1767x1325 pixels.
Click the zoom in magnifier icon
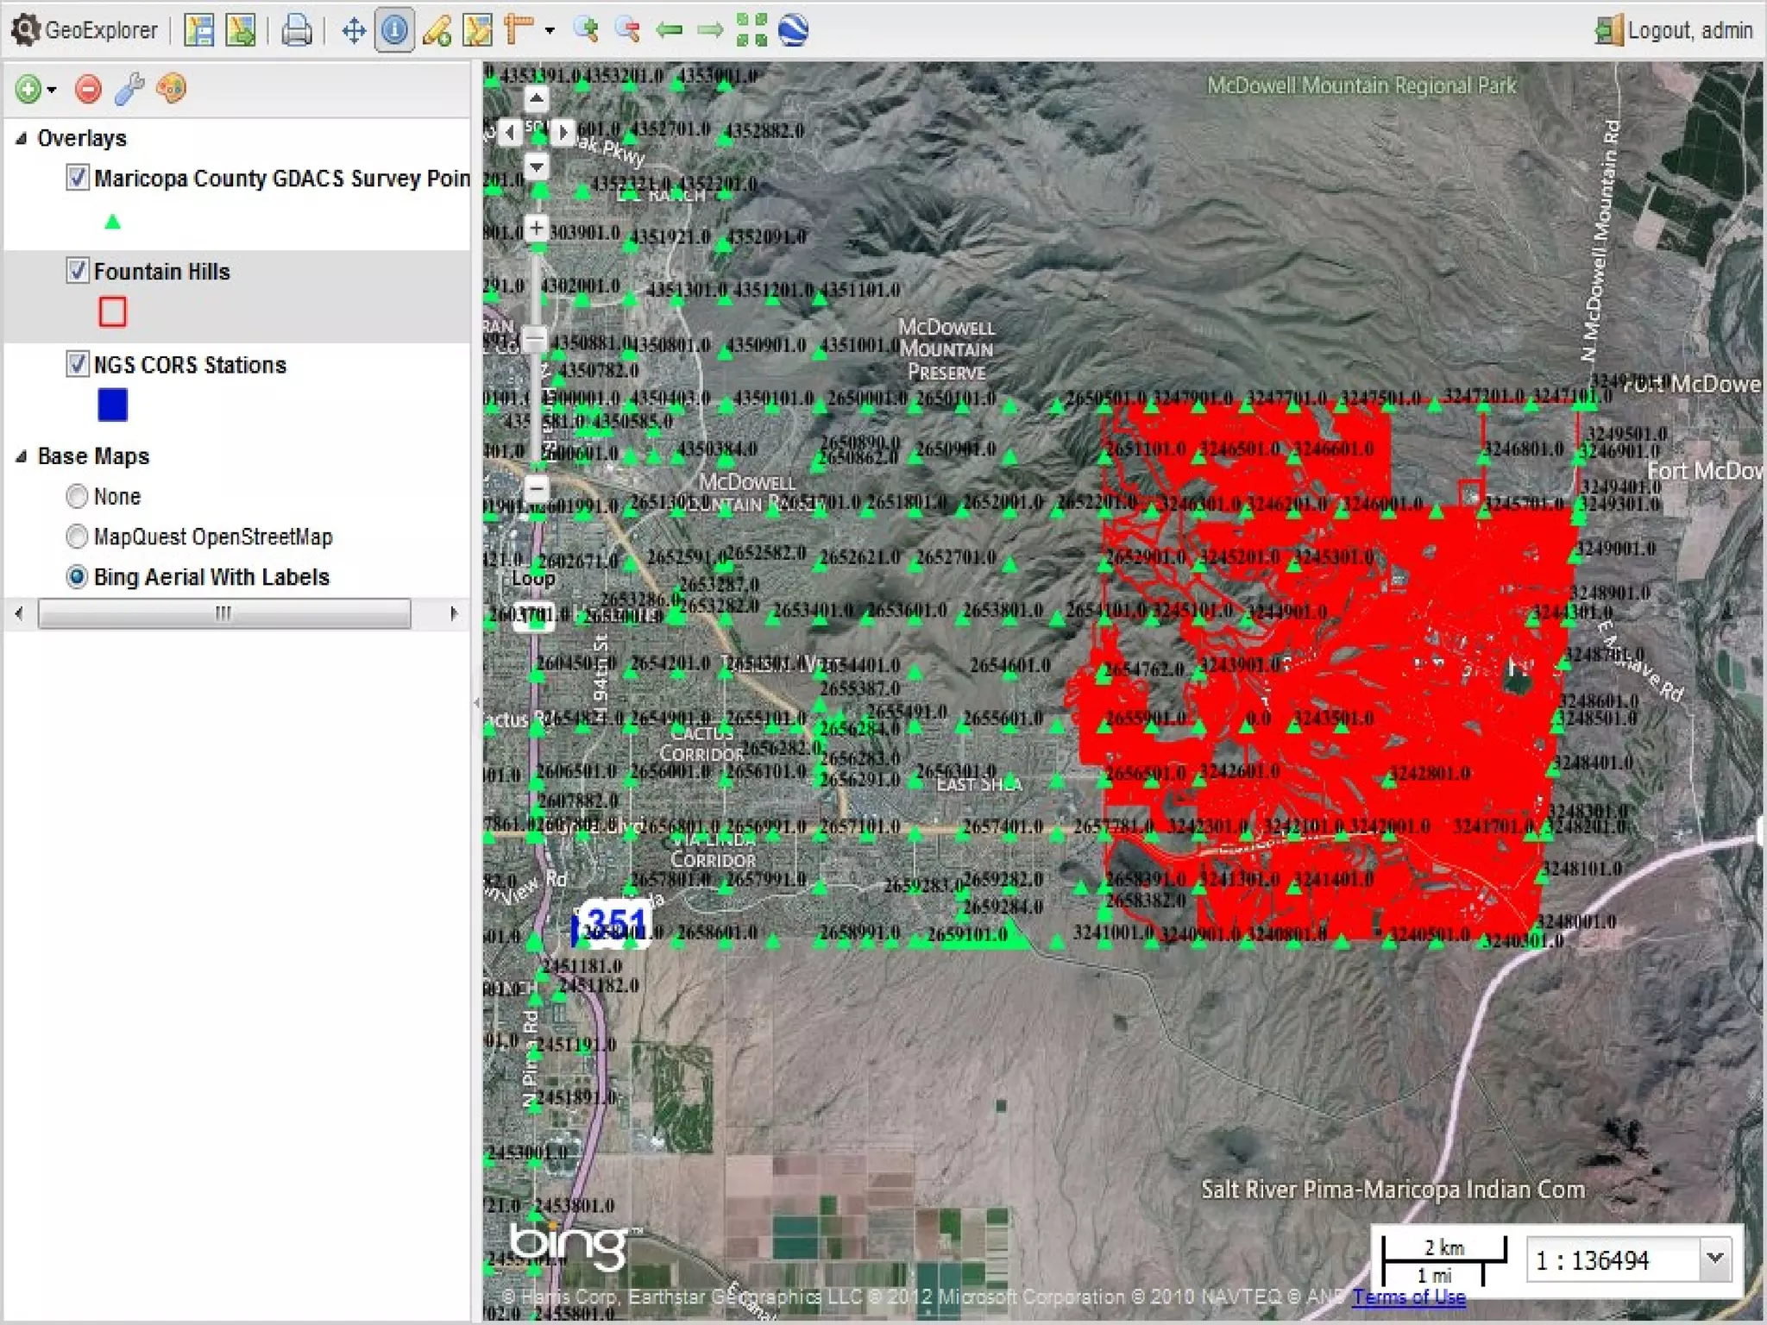[587, 31]
